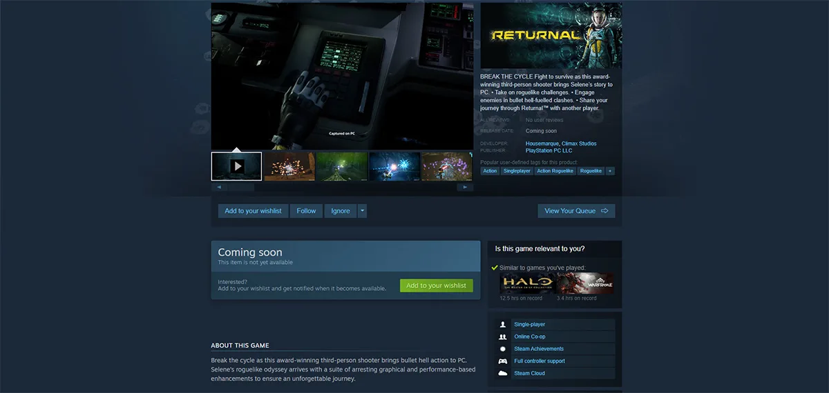Open the PlayStation PC LLC publisher link
Viewport: 829px width, 393px height.
point(549,150)
